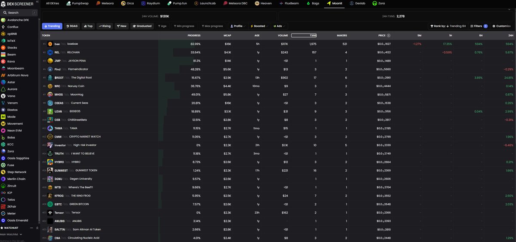
Task: Open the Rank by Trending 6H dropdown
Action: click(448, 26)
